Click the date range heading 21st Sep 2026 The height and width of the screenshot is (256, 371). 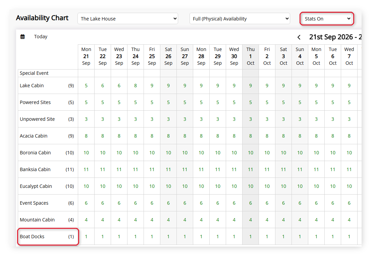coord(335,37)
